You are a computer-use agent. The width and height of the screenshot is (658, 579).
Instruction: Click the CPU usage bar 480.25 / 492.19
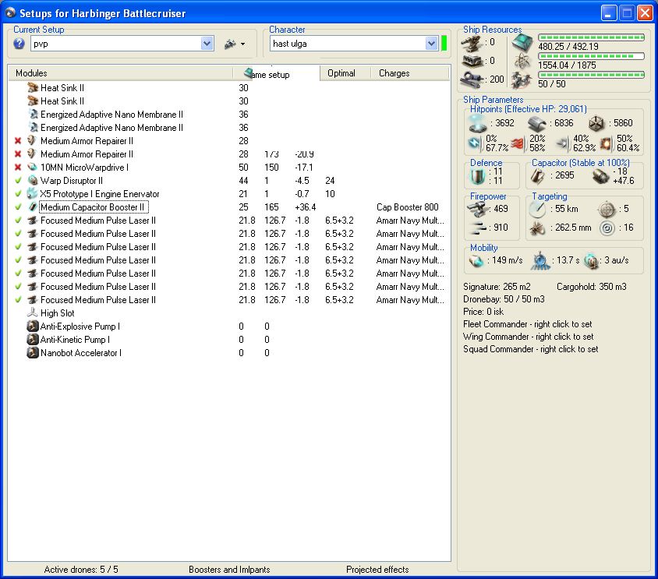pos(591,37)
